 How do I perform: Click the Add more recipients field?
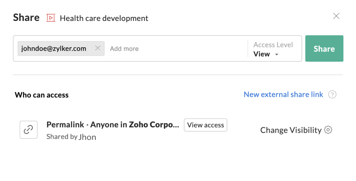click(x=124, y=49)
